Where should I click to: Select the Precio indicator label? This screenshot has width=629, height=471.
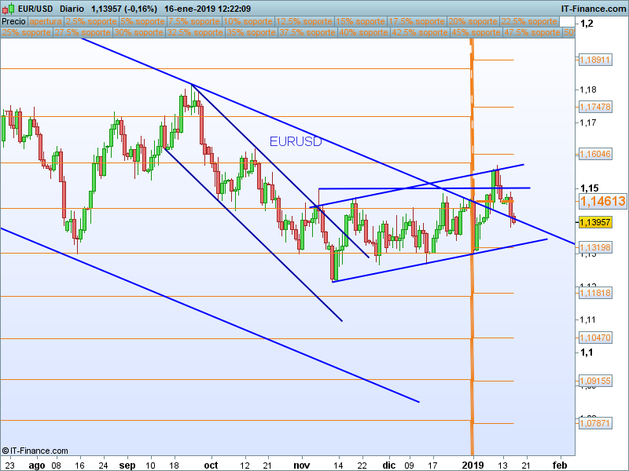click(x=13, y=22)
